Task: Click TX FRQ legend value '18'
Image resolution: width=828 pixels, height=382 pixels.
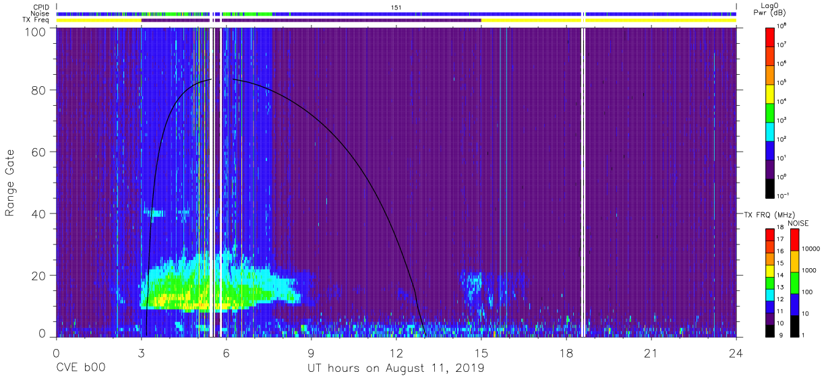Action: point(781,228)
